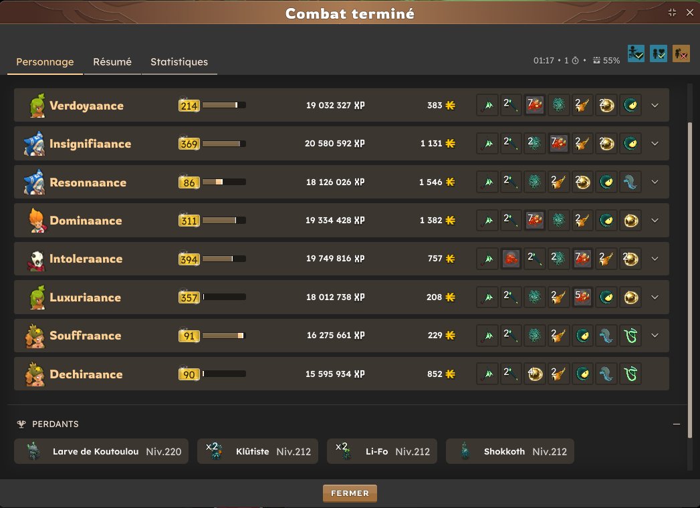Click the 01:17 fight duration text
This screenshot has width=700, height=508.
(544, 60)
